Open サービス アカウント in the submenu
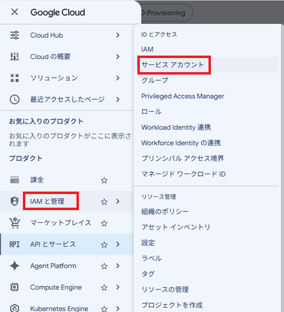 tap(172, 65)
